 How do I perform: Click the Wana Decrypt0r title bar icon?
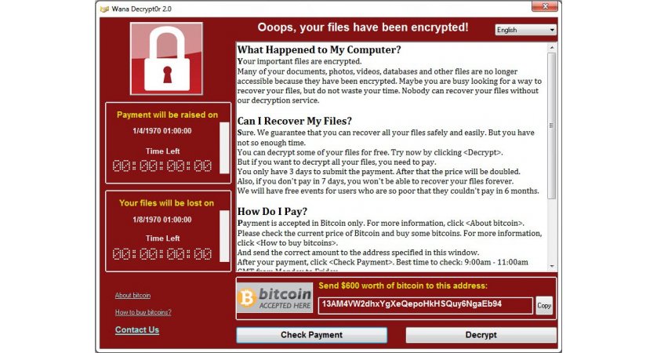[104, 9]
